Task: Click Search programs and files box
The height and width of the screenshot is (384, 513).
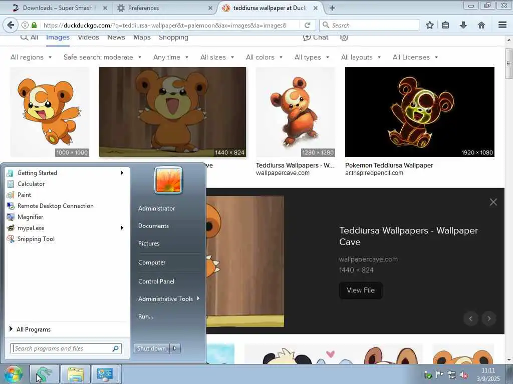Action: (x=66, y=348)
